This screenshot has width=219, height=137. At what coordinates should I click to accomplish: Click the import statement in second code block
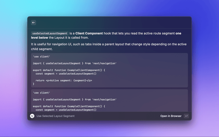pyautogui.click(x=75, y=100)
